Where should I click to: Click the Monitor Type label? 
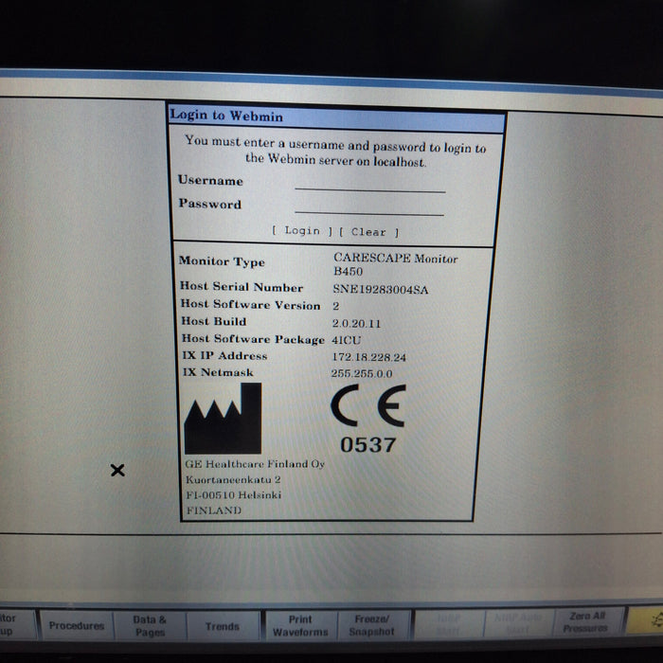point(222,261)
